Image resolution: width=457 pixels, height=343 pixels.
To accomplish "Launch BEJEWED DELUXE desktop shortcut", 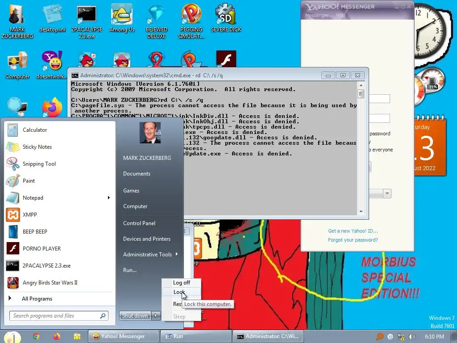I will [x=157, y=21].
